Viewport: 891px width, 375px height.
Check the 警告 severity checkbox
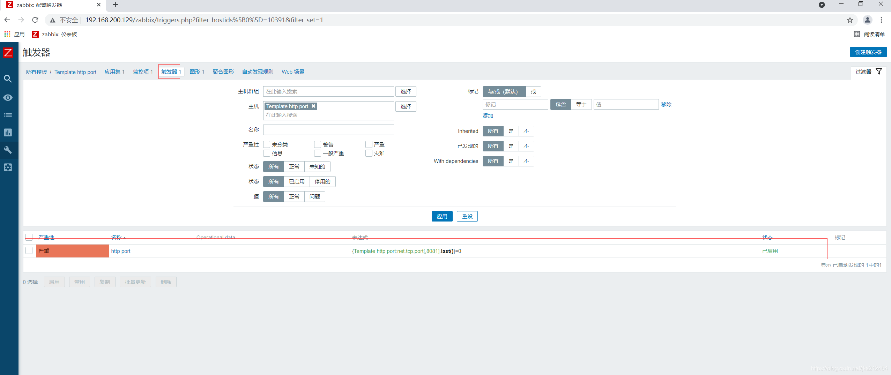click(x=317, y=144)
